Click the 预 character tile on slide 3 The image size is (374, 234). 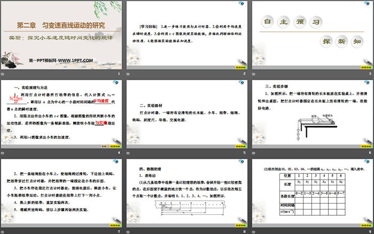click(300, 22)
